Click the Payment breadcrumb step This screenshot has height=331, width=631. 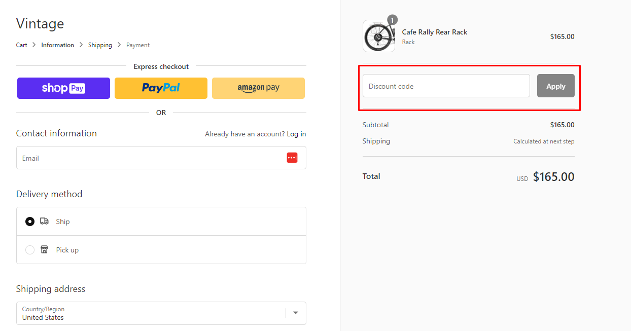point(138,45)
